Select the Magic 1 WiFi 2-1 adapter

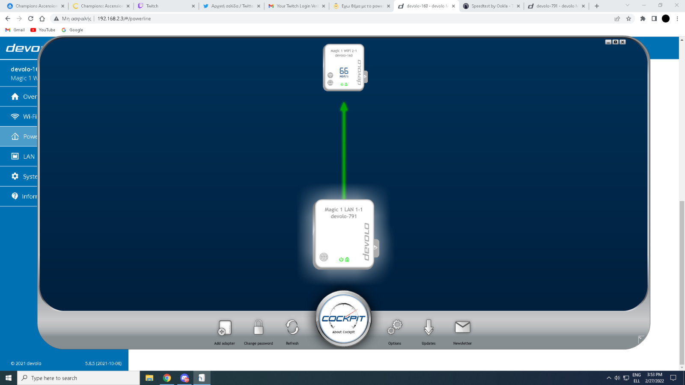tap(343, 68)
